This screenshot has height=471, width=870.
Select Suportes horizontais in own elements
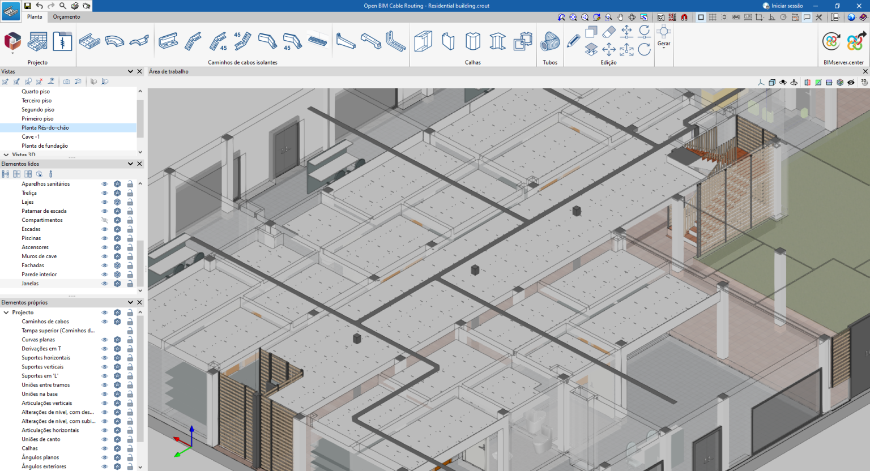coord(46,358)
